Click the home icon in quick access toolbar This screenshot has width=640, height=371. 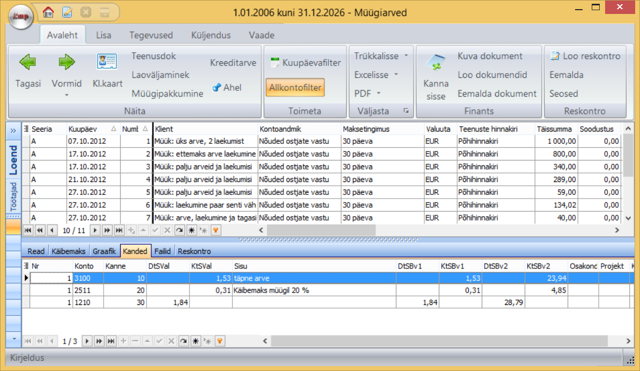pos(48,11)
